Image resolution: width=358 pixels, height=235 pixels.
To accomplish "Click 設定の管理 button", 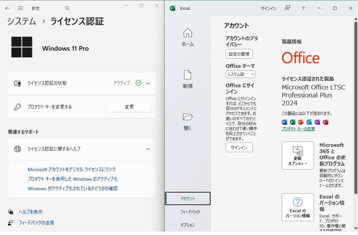I will (x=239, y=54).
